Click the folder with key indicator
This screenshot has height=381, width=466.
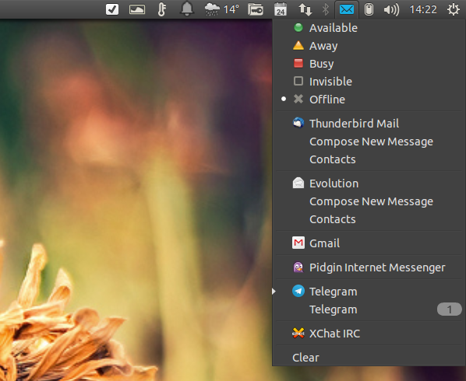(256, 9)
